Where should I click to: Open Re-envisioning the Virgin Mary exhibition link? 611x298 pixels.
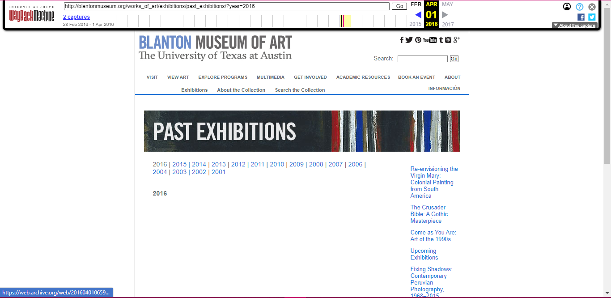point(434,182)
